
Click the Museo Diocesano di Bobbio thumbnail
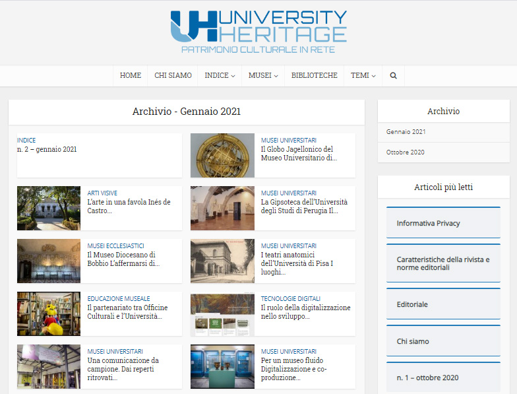(x=49, y=261)
